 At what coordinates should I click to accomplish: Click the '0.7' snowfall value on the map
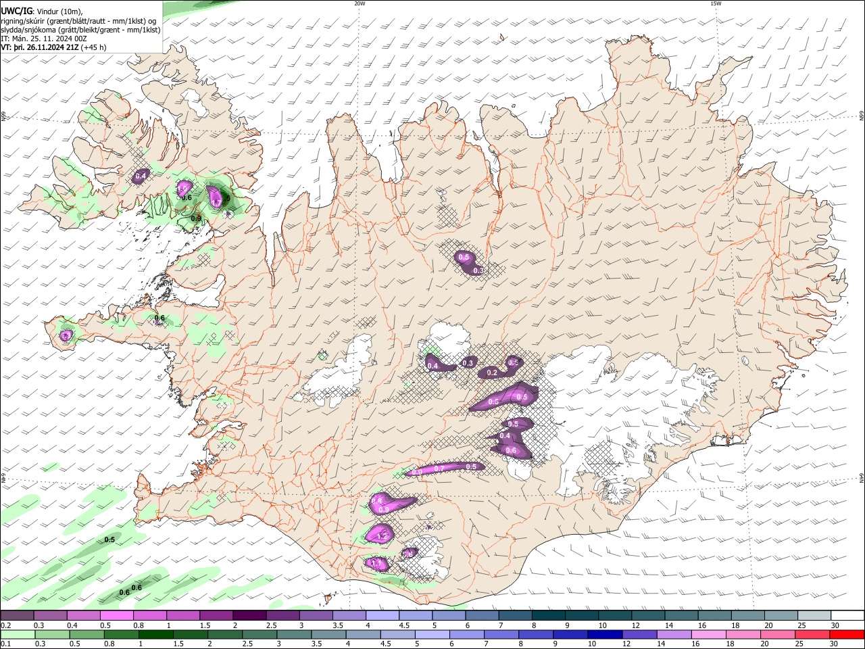coord(439,468)
